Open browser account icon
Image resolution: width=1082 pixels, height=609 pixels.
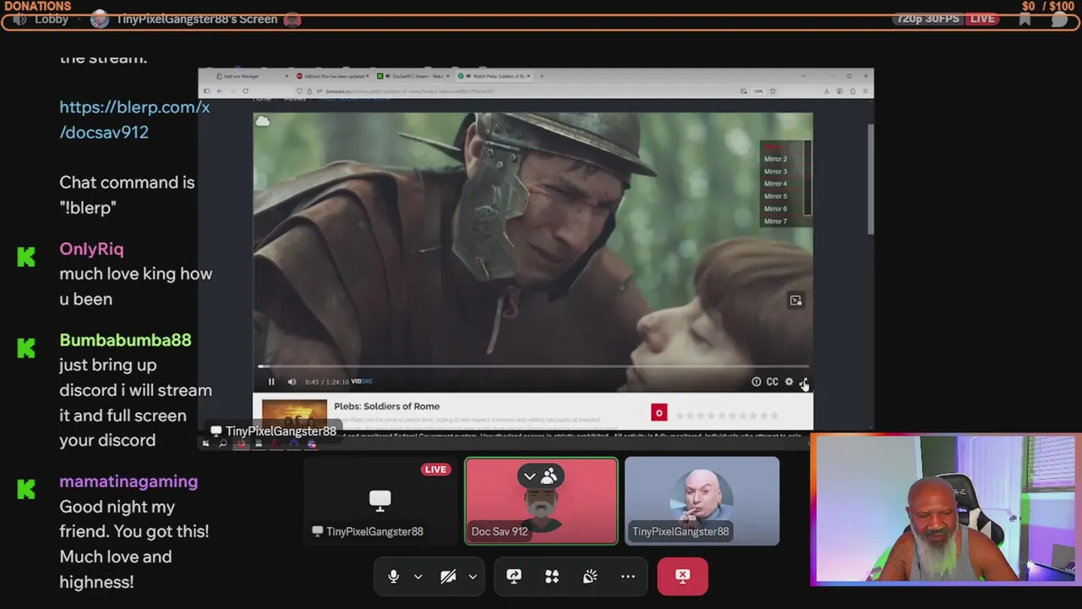tap(839, 91)
